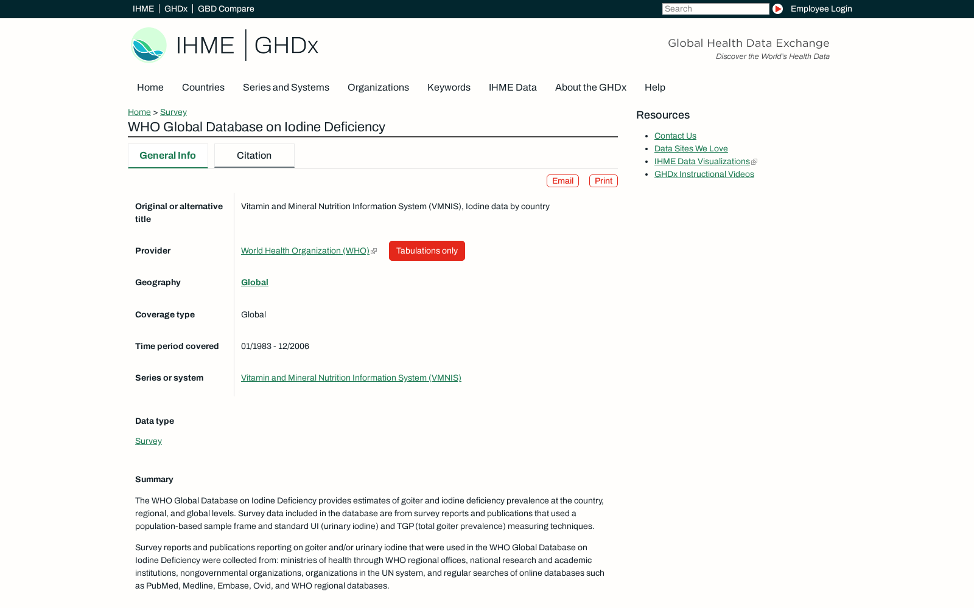Click Resources sidebar heading
This screenshot has width=974, height=608.
click(x=663, y=116)
